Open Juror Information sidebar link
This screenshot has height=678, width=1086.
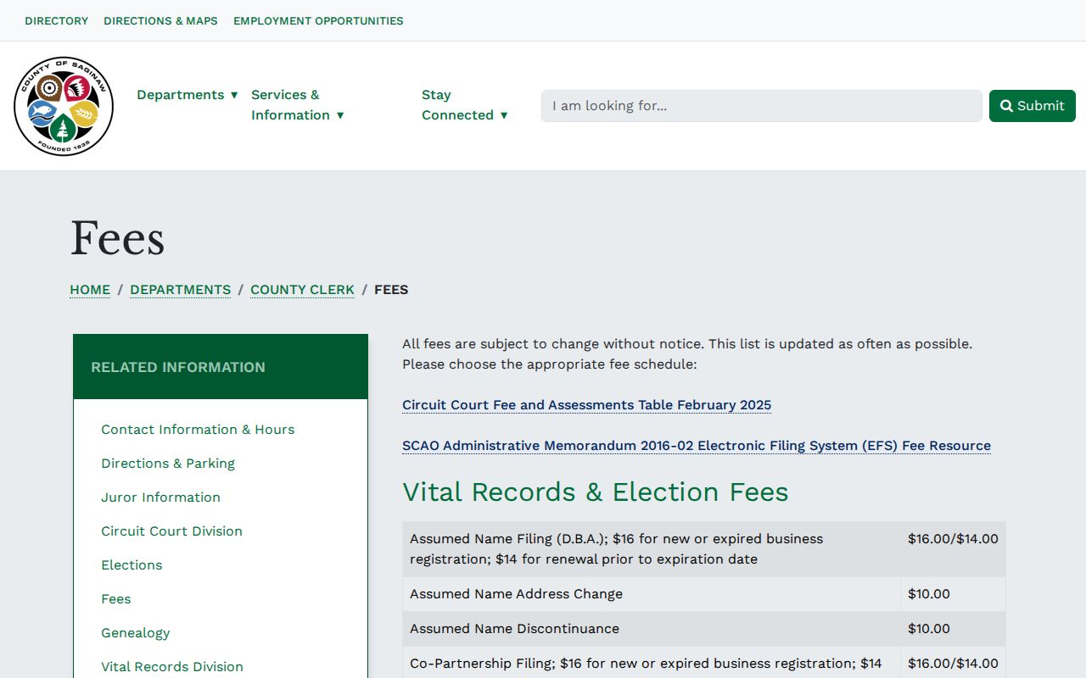coord(160,497)
